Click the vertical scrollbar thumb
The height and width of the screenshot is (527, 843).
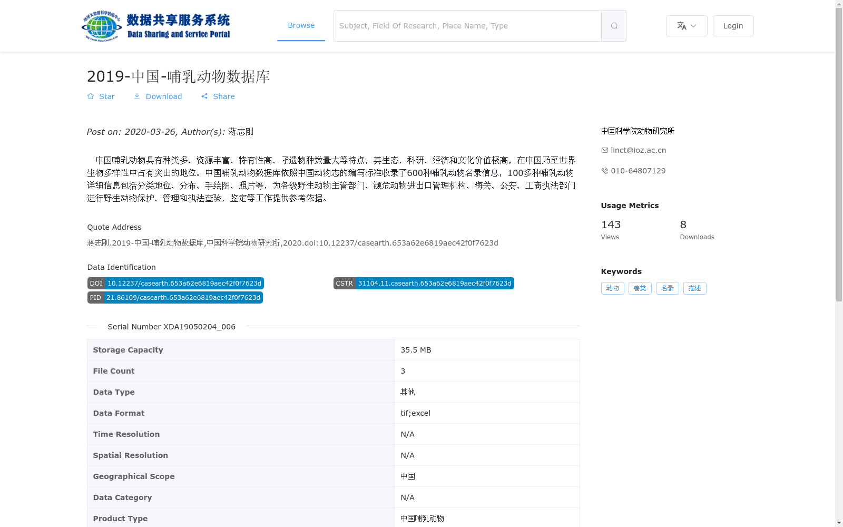click(x=839, y=155)
